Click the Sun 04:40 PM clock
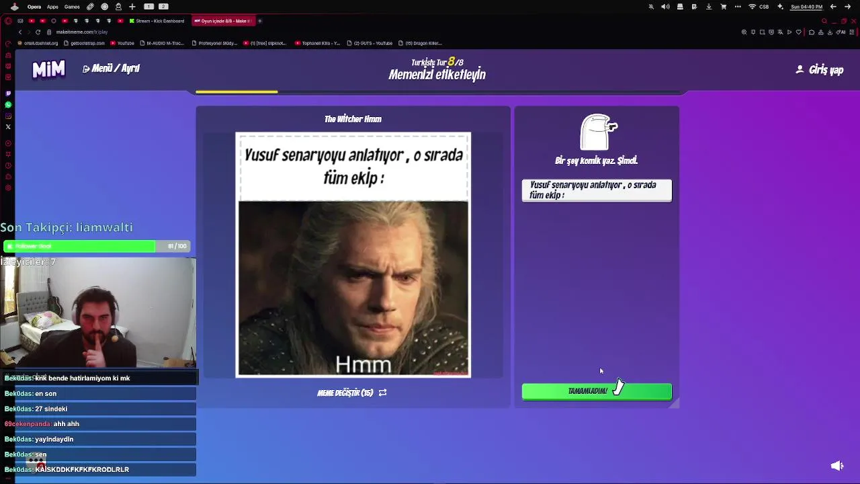This screenshot has width=860, height=484. [x=806, y=7]
